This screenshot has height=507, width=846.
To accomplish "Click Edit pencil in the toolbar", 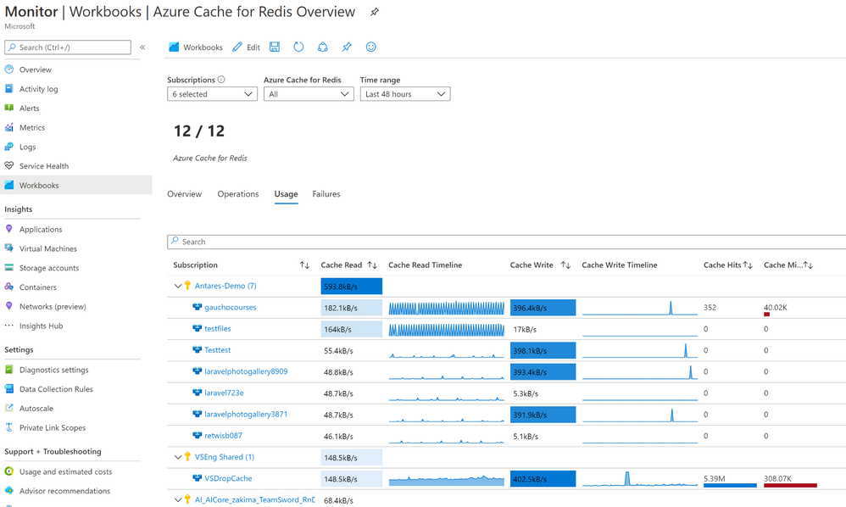I will click(x=246, y=47).
